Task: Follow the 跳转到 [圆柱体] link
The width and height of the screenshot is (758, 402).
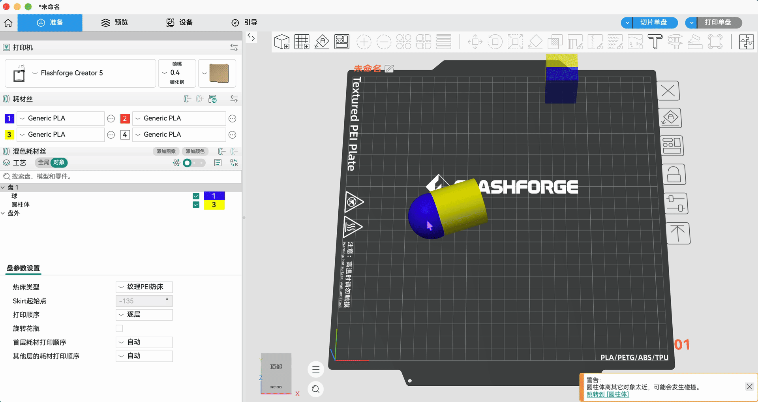Action: [x=608, y=394]
